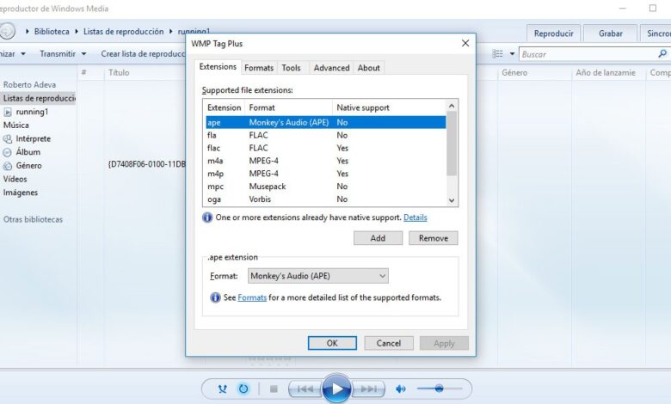Switch to the Extensions tab
The width and height of the screenshot is (671, 404).
(218, 67)
